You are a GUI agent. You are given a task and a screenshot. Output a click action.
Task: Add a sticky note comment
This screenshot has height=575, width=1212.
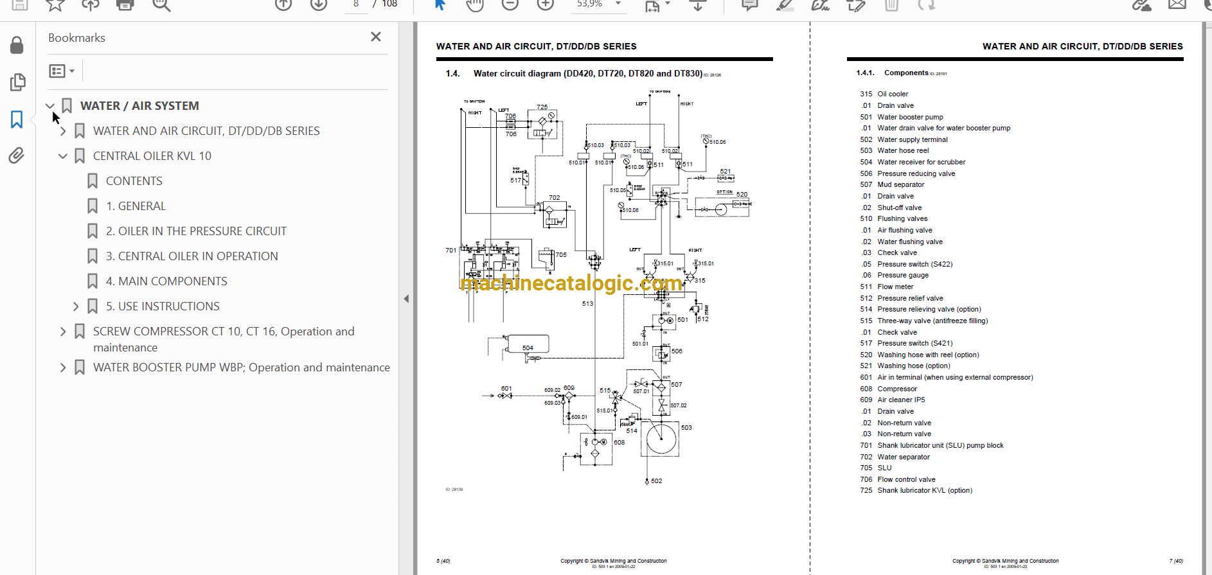(x=749, y=5)
